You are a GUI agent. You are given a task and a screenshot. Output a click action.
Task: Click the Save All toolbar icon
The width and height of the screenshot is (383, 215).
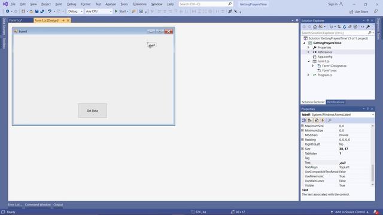pyautogui.click(x=42, y=11)
